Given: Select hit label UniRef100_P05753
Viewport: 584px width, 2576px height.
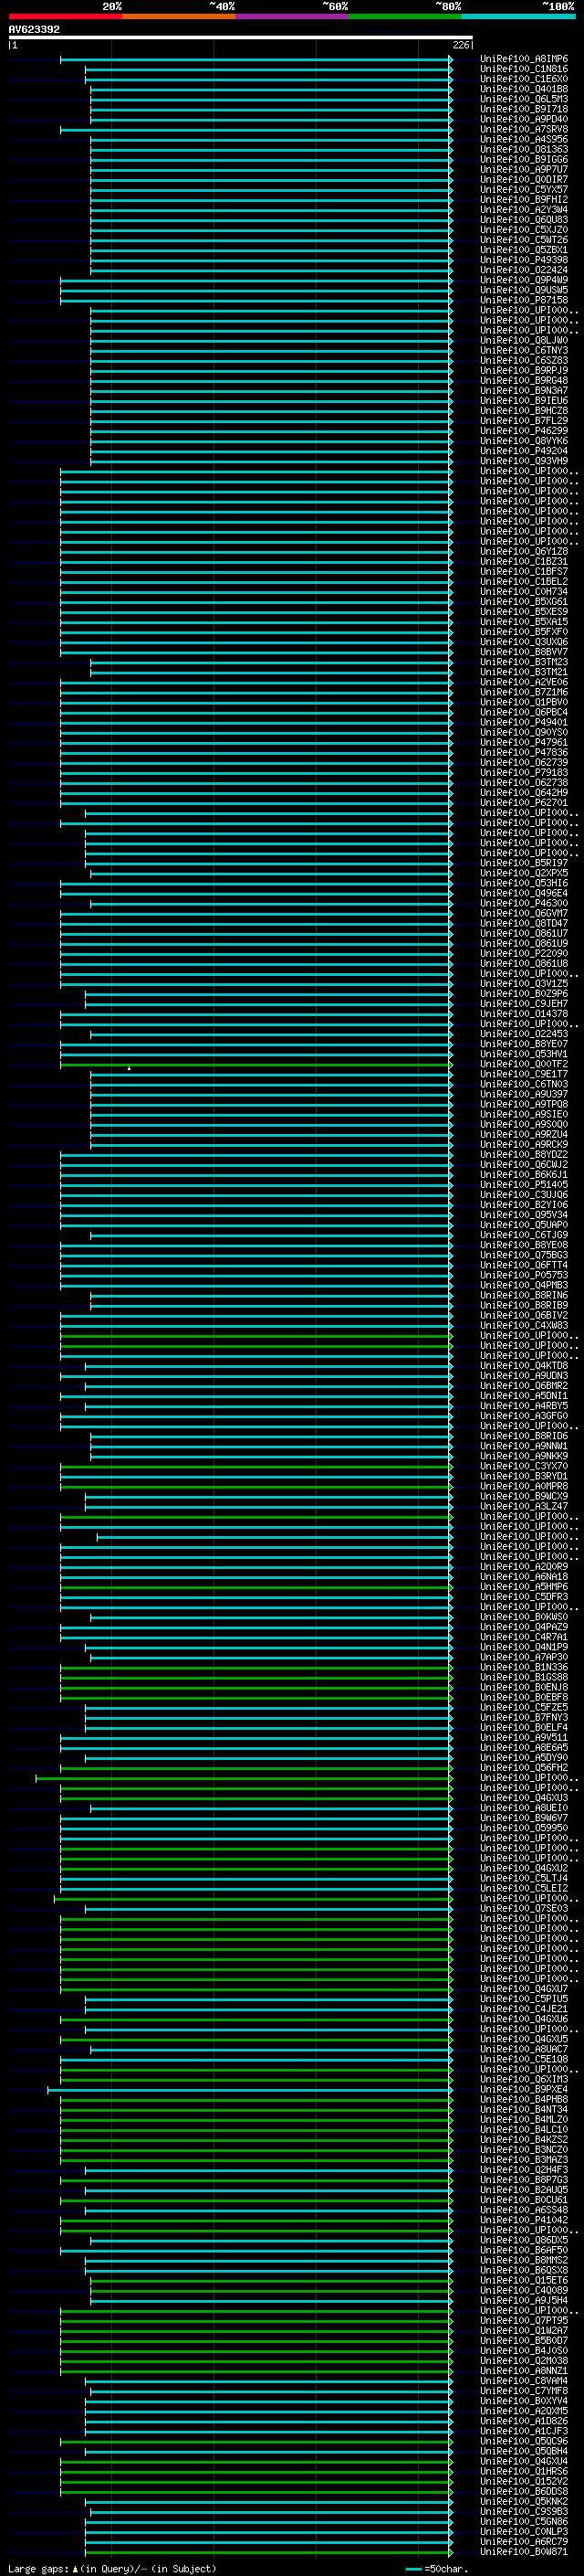Looking at the screenshot, I should point(523,1275).
